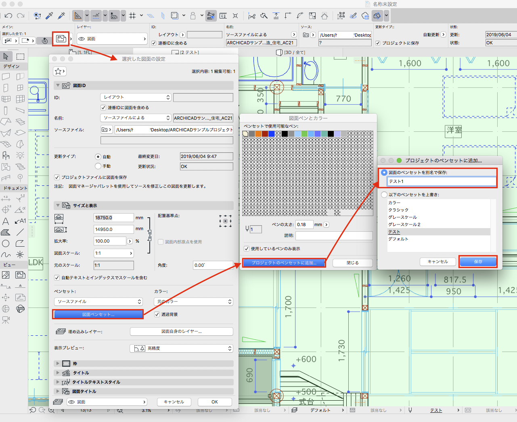Select the Circle/Arc tool in the toolbox
This screenshot has width=517, height=422.
6,243
